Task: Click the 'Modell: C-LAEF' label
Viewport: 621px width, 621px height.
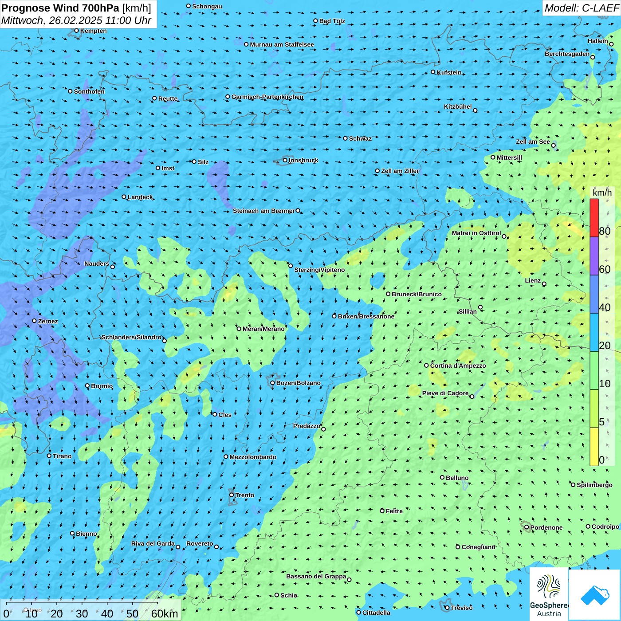Action: pos(582,8)
